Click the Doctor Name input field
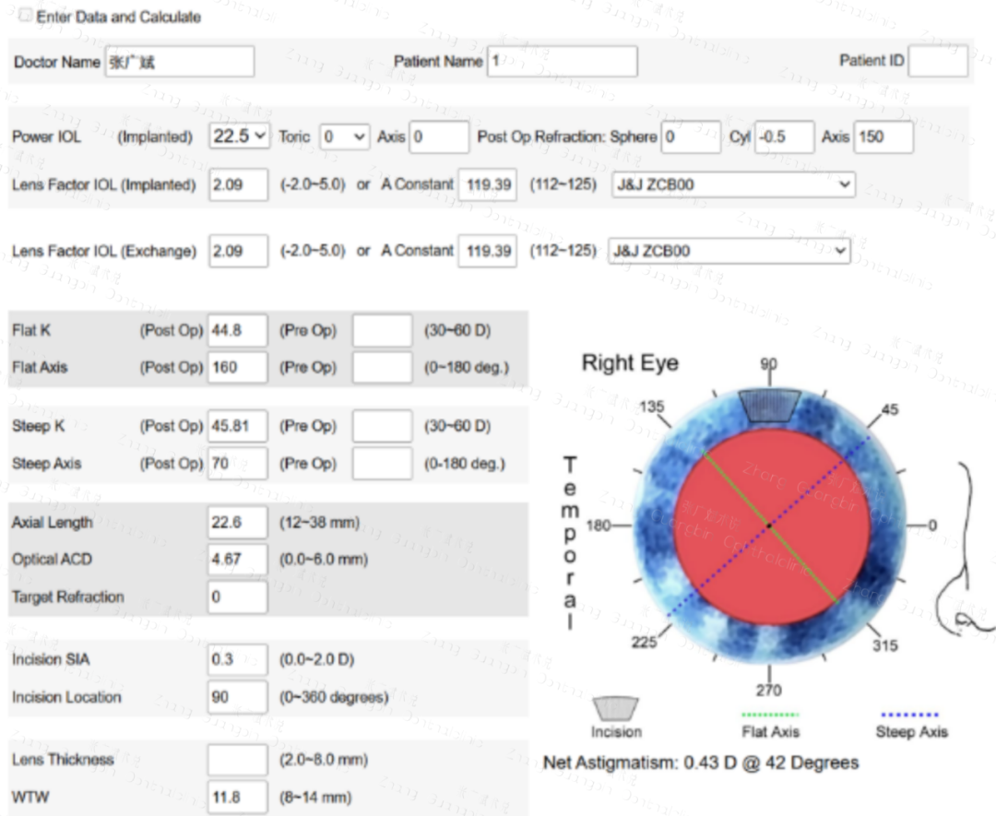 click(x=180, y=62)
